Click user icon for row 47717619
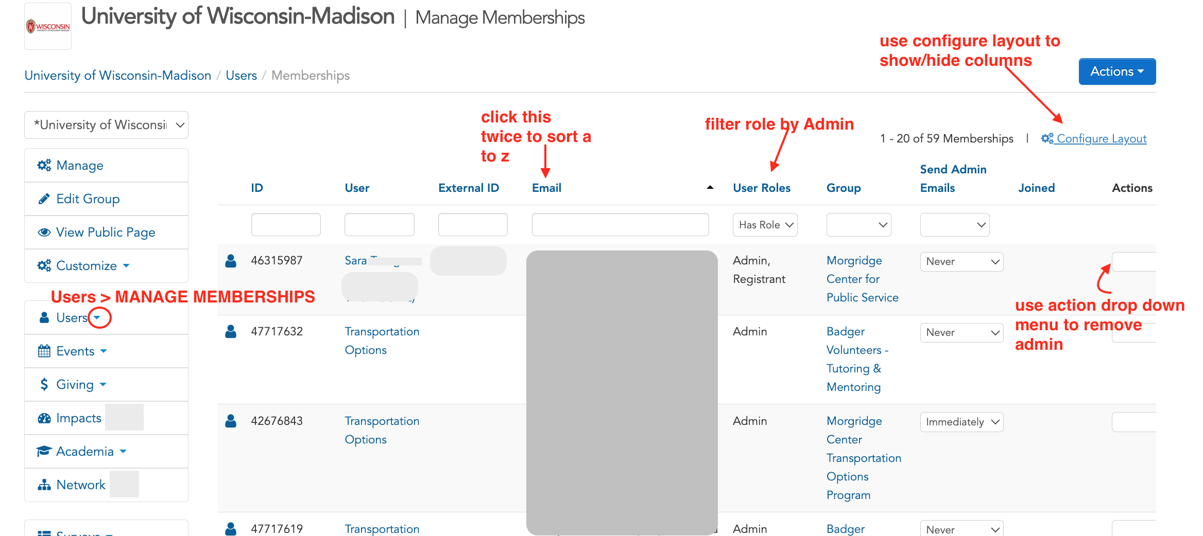Viewport: 1203px width, 536px height. 231,529
